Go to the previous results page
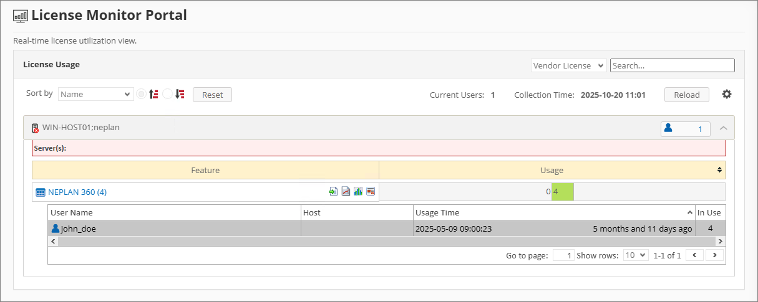This screenshot has height=302, width=758. click(x=695, y=255)
